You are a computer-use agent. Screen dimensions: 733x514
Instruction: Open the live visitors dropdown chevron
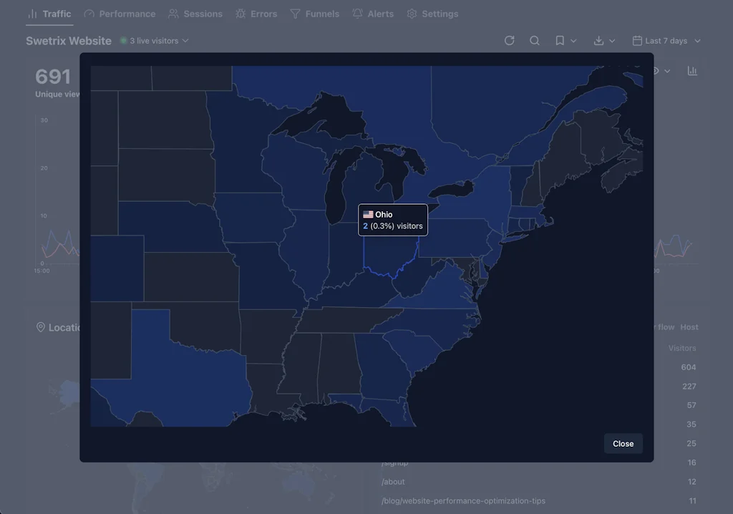(x=185, y=41)
